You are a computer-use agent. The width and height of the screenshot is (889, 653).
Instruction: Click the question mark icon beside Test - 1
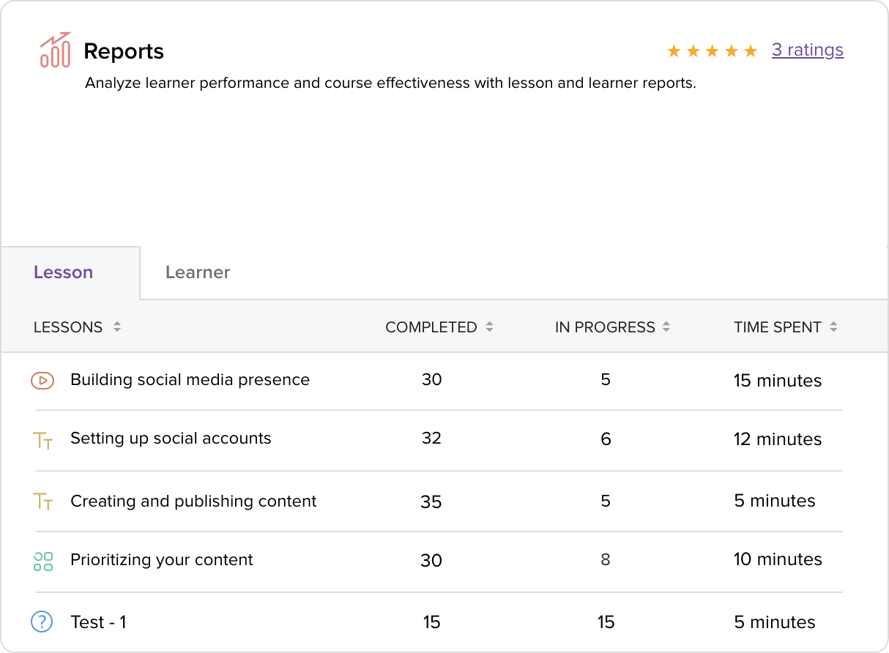tap(42, 622)
